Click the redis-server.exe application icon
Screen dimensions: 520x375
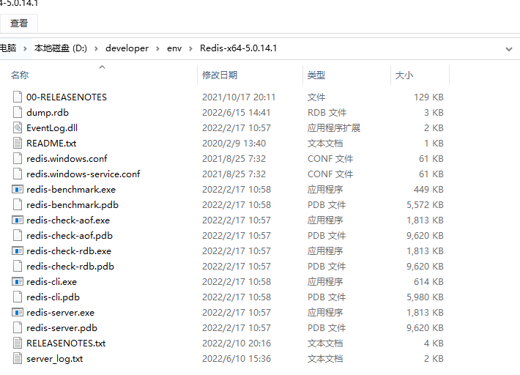[18, 312]
